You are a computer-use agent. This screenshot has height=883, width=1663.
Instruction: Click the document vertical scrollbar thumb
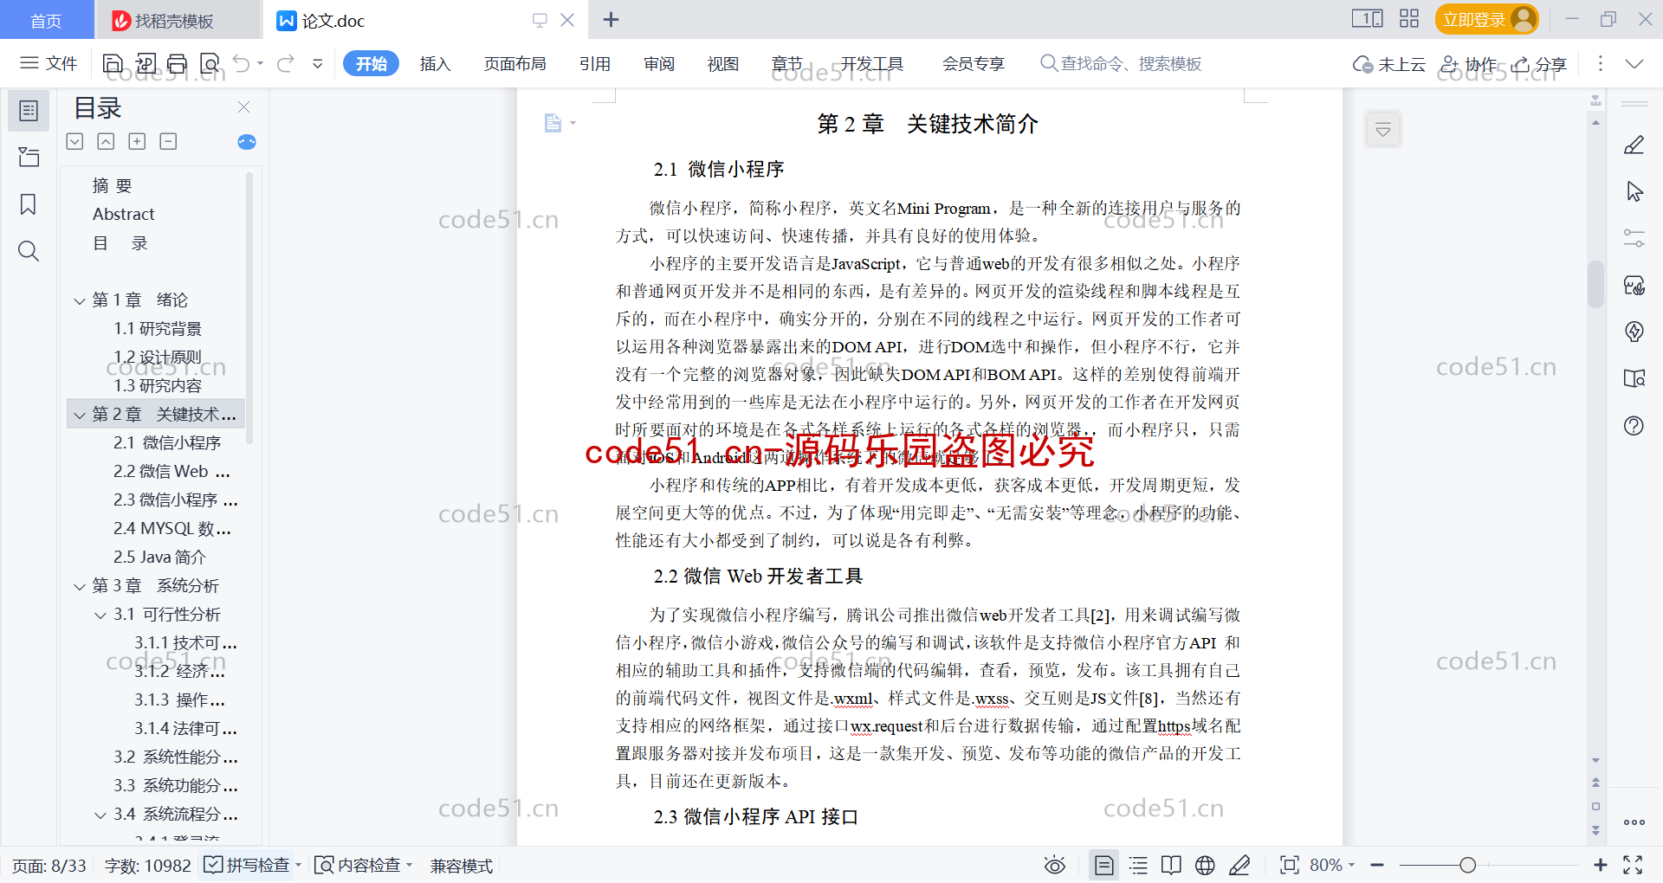(1595, 284)
